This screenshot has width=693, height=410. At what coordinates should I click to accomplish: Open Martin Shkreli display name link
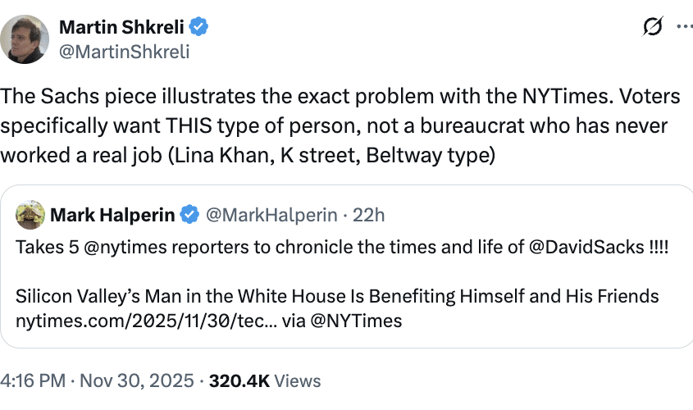point(123,27)
